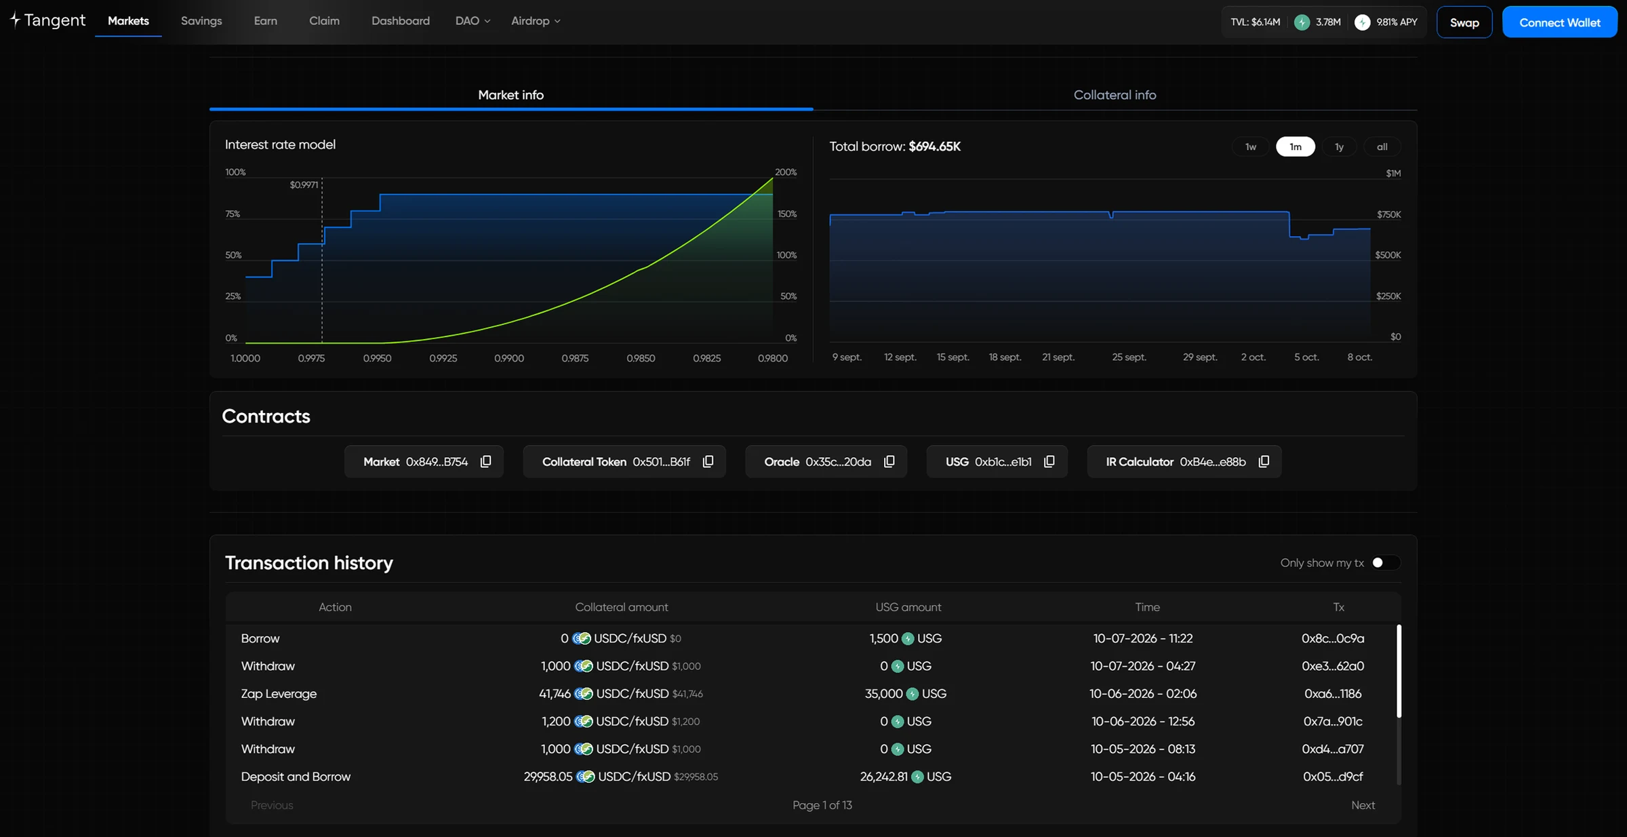Expand the DAO dropdown menu
The width and height of the screenshot is (1627, 837).
(473, 21)
